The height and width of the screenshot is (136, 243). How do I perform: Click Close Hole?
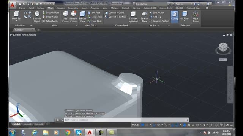pos(95,21)
